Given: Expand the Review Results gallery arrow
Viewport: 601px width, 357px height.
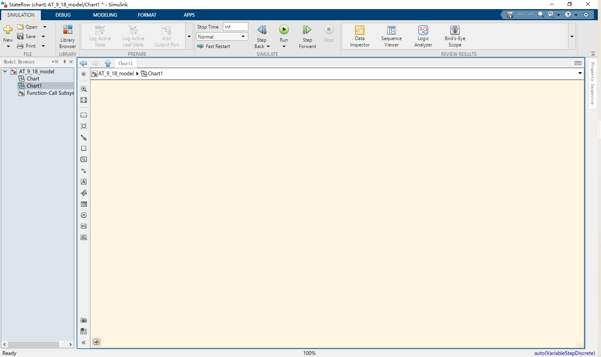Looking at the screenshot, I should point(572,36).
